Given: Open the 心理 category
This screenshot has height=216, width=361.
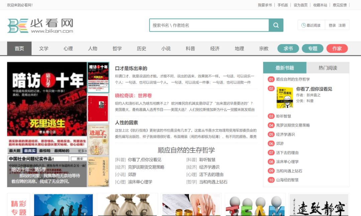Looking at the screenshot, I should coord(68,48).
